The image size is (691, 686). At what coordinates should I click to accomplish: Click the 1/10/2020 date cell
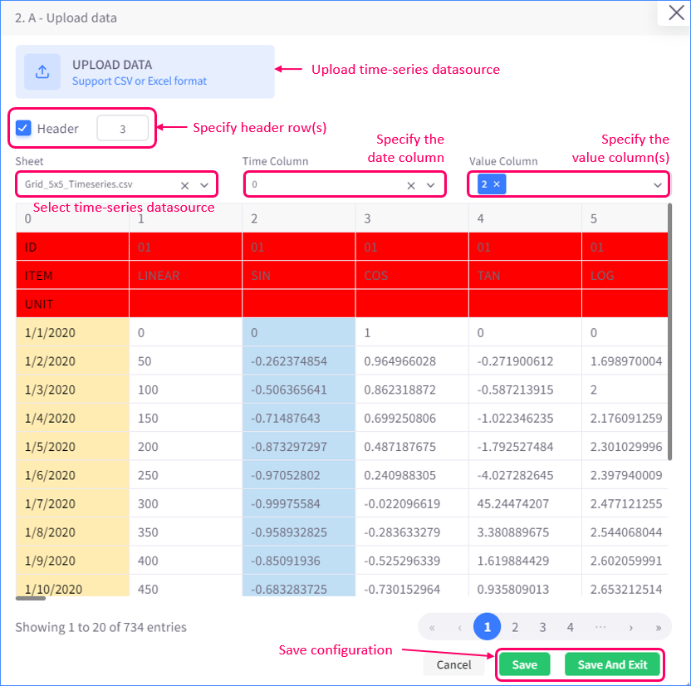[73, 586]
